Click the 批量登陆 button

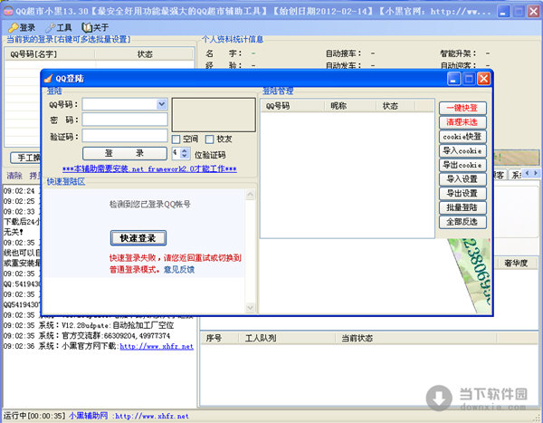click(x=462, y=207)
